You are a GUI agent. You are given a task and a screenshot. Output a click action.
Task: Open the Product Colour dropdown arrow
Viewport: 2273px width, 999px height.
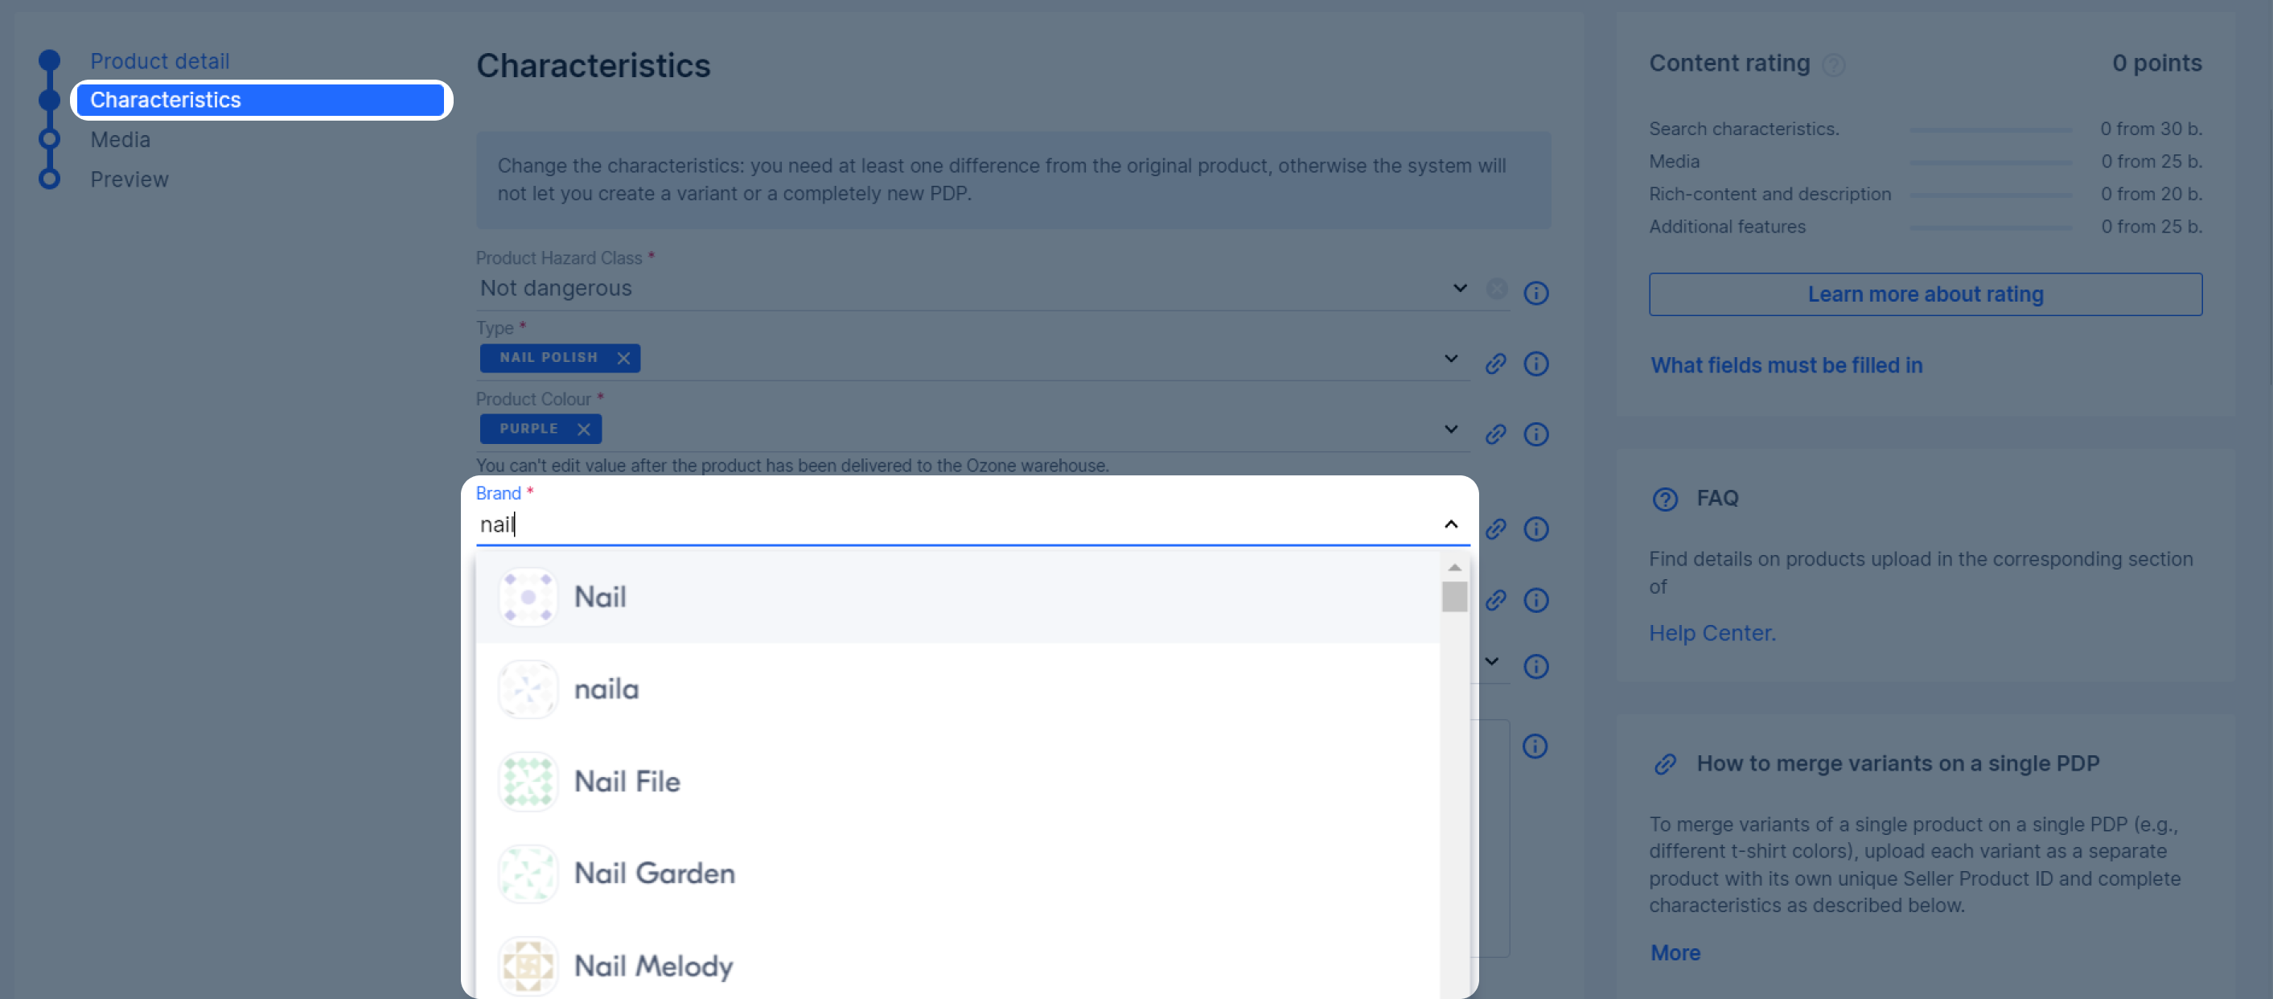coord(1451,429)
